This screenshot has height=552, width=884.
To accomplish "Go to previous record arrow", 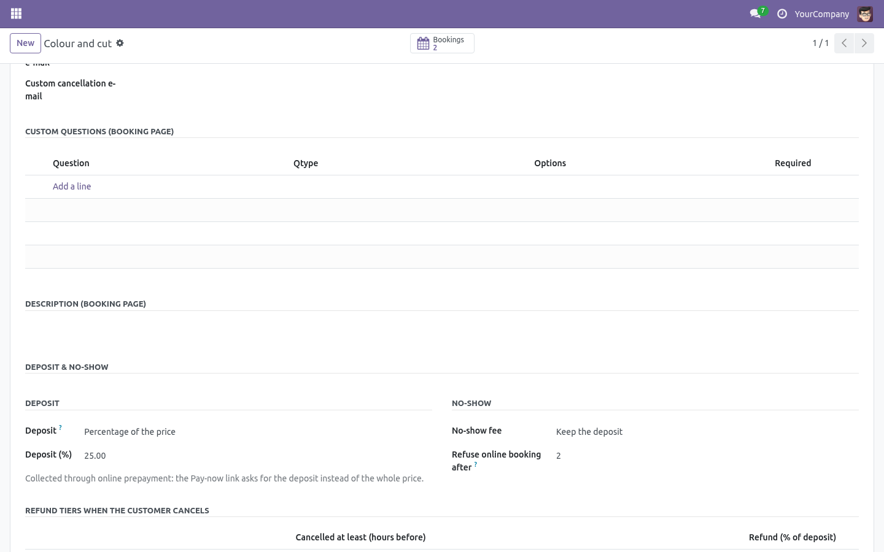I will (844, 43).
